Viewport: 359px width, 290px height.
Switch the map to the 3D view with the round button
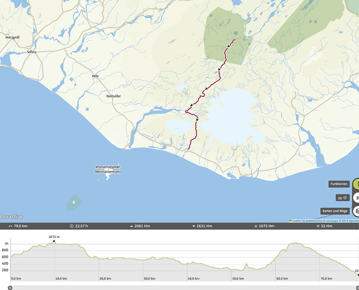(356, 198)
